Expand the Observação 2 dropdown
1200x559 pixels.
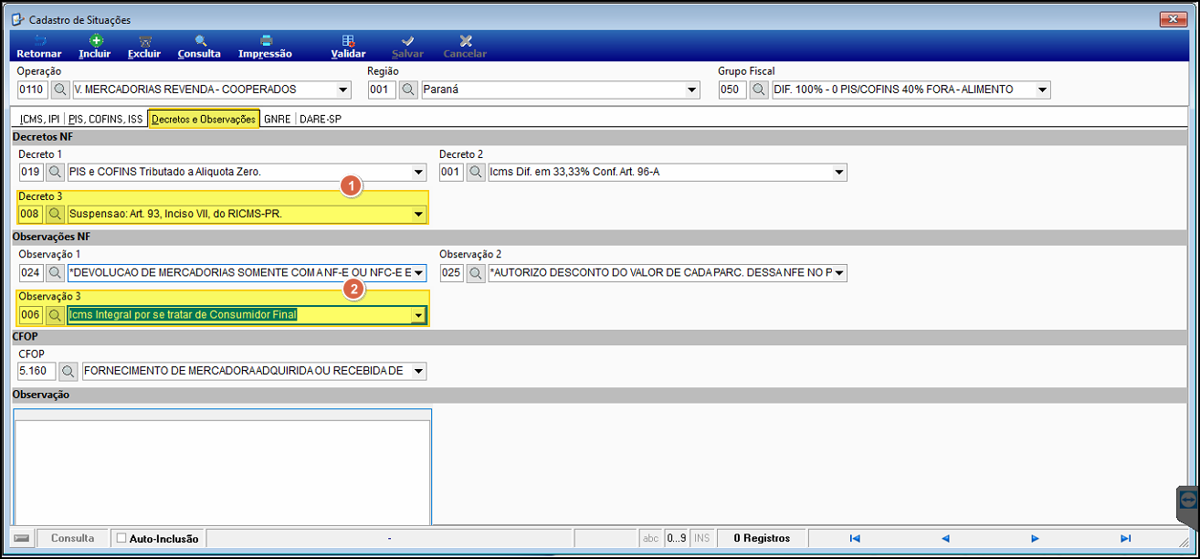tap(839, 272)
